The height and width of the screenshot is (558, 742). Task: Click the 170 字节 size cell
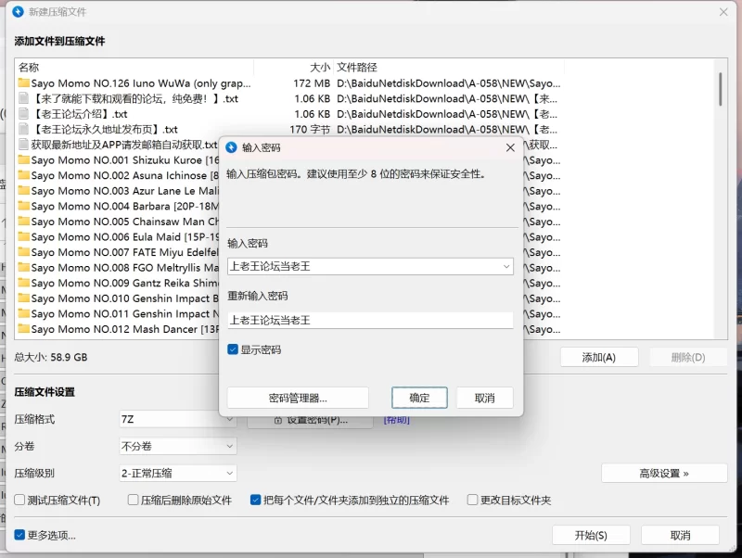click(x=310, y=129)
